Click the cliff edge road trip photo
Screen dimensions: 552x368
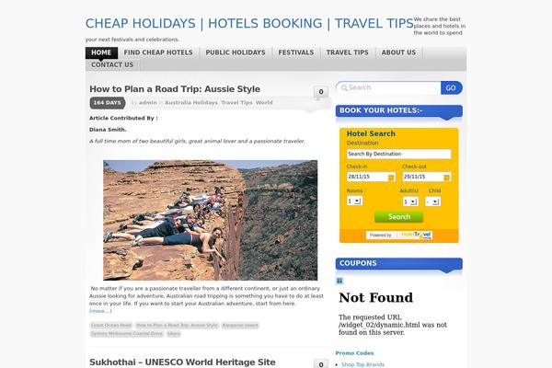pyautogui.click(x=210, y=220)
